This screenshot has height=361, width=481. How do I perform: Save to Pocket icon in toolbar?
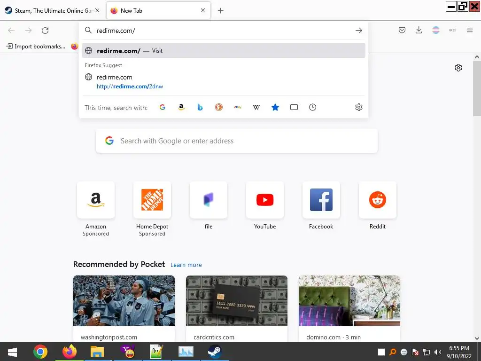point(402,30)
